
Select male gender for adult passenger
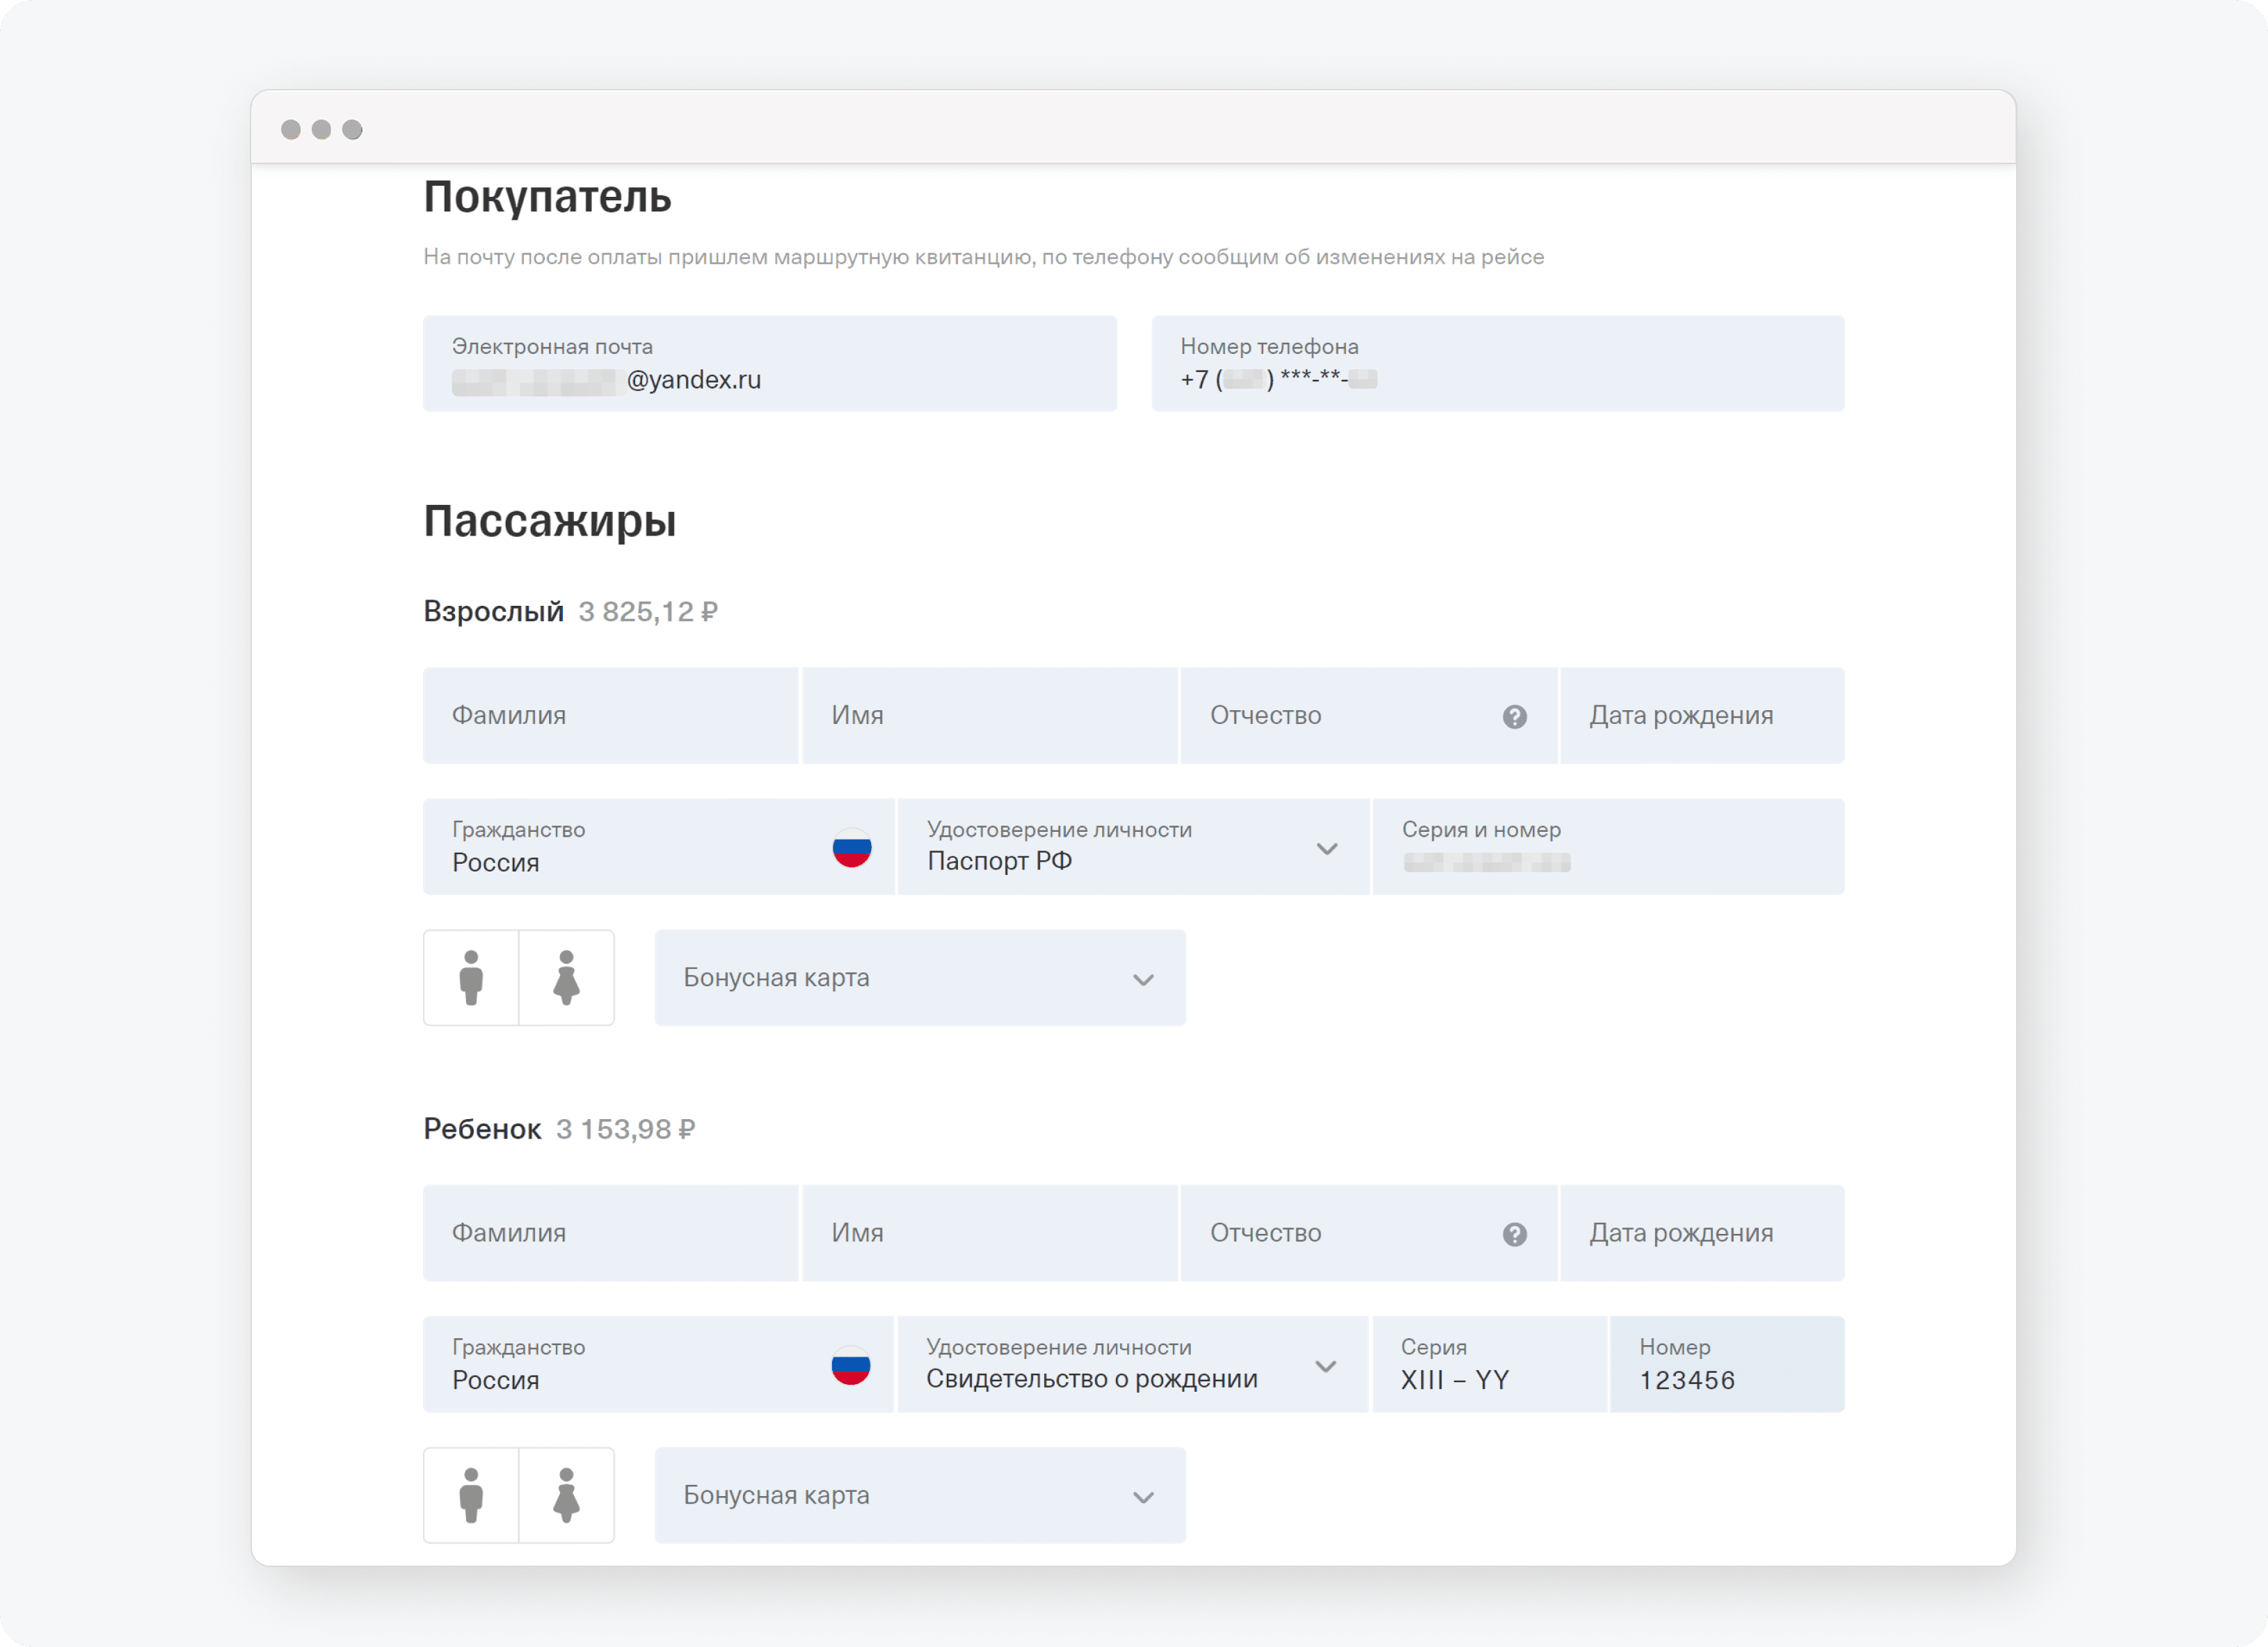[471, 977]
